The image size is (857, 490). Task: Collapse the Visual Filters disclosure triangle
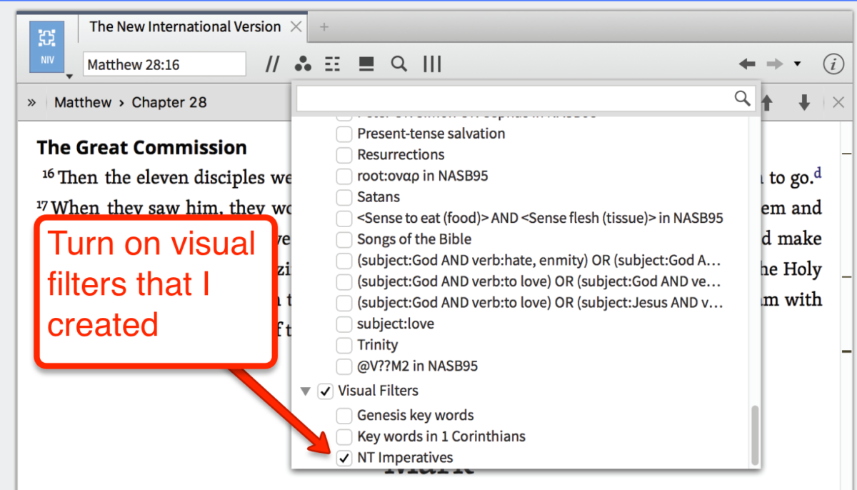(306, 391)
